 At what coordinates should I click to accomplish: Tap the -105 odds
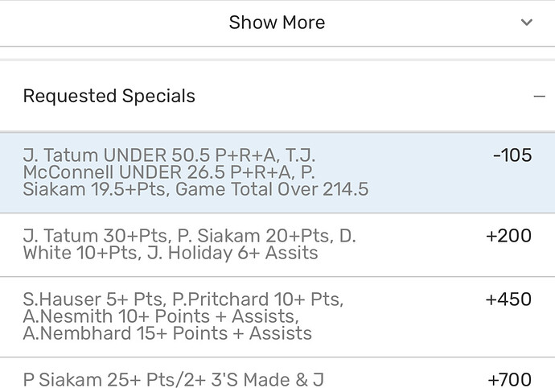click(x=512, y=155)
